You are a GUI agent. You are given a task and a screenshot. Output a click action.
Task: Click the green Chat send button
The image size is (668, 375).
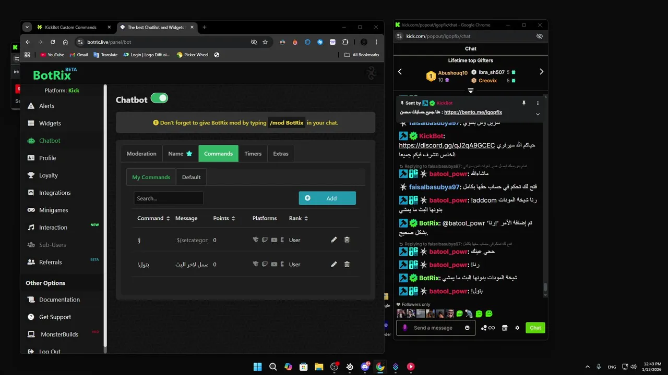[x=535, y=328]
